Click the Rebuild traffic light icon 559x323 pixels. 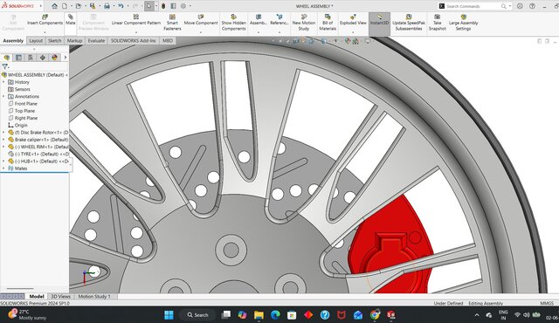163,6
